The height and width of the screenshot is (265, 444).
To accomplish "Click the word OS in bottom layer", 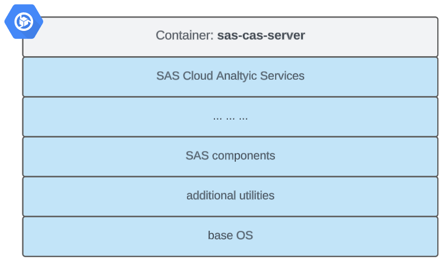I will click(245, 235).
